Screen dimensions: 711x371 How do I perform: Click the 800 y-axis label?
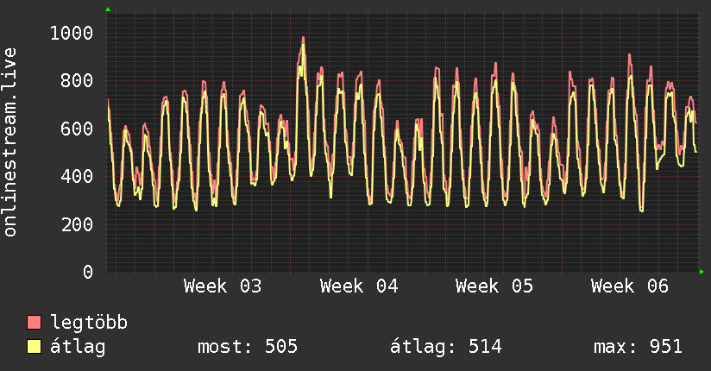click(77, 81)
